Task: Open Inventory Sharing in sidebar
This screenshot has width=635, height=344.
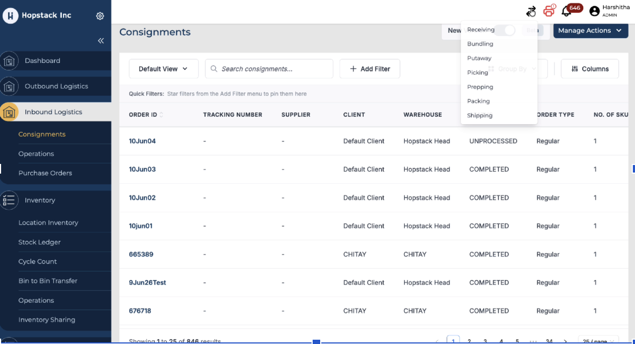Action: pos(47,320)
